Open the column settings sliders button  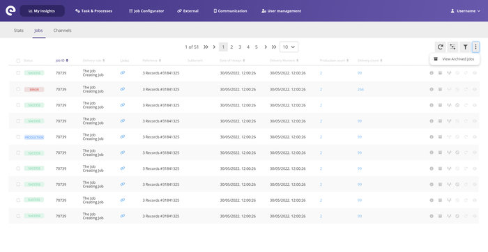coord(453,47)
